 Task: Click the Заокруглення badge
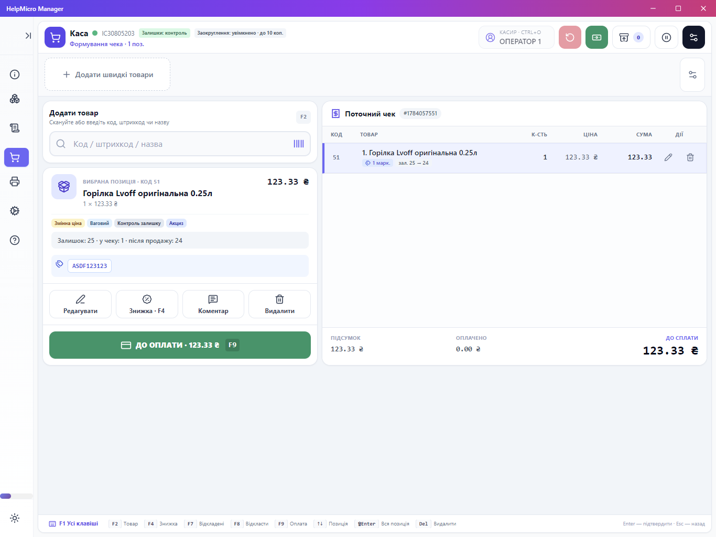point(240,33)
